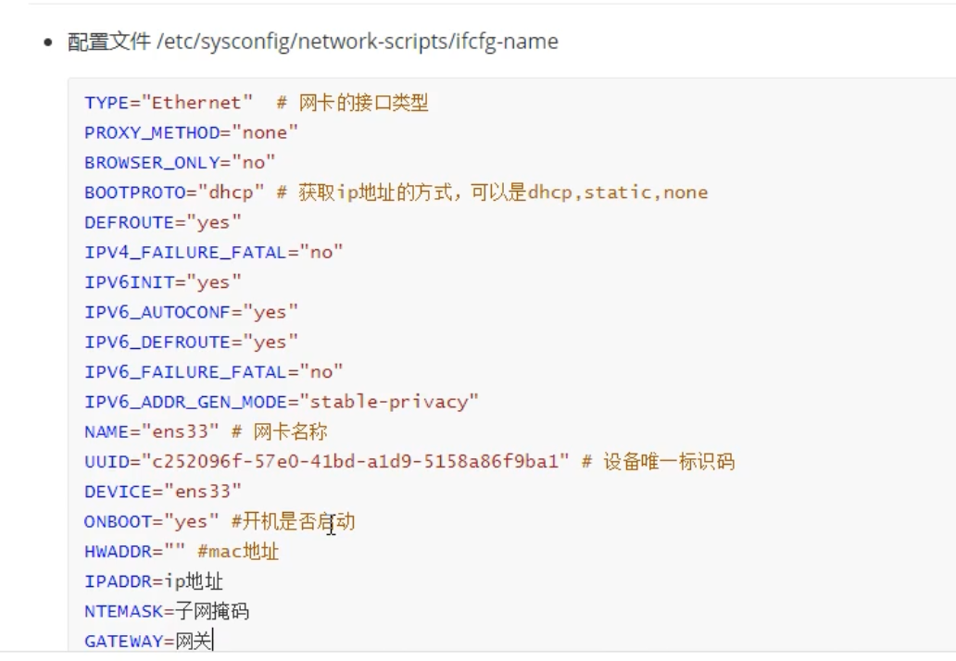
Task: Click the IPV6_ADDR_GEN_MODE="stable-privacy" line
Action: pos(282,402)
